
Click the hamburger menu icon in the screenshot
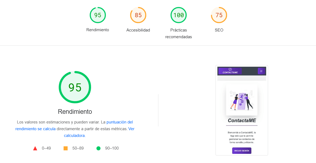(261, 71)
